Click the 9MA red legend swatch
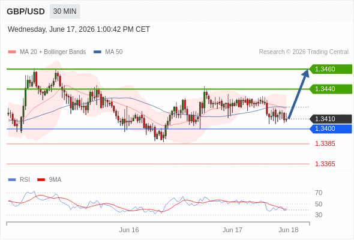Screen dimensions: 354x240 [41, 180]
